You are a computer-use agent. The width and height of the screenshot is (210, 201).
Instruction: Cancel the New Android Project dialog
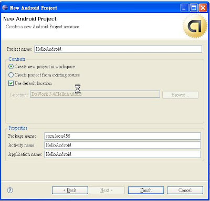185,190
